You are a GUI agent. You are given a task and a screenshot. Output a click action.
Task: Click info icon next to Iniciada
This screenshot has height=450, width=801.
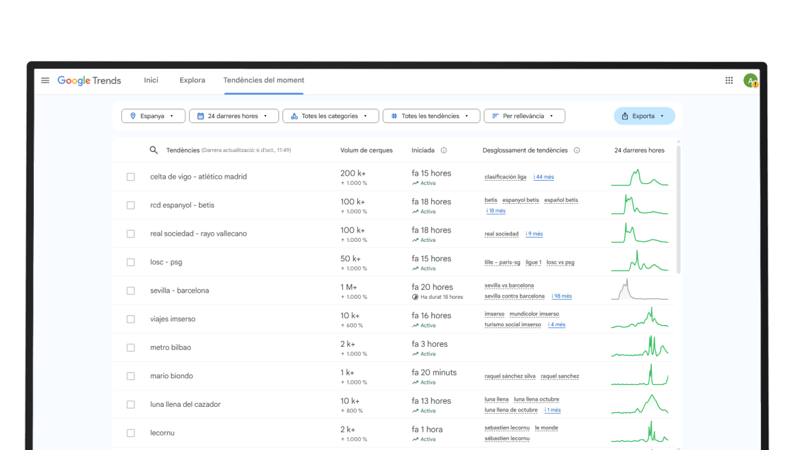click(444, 151)
